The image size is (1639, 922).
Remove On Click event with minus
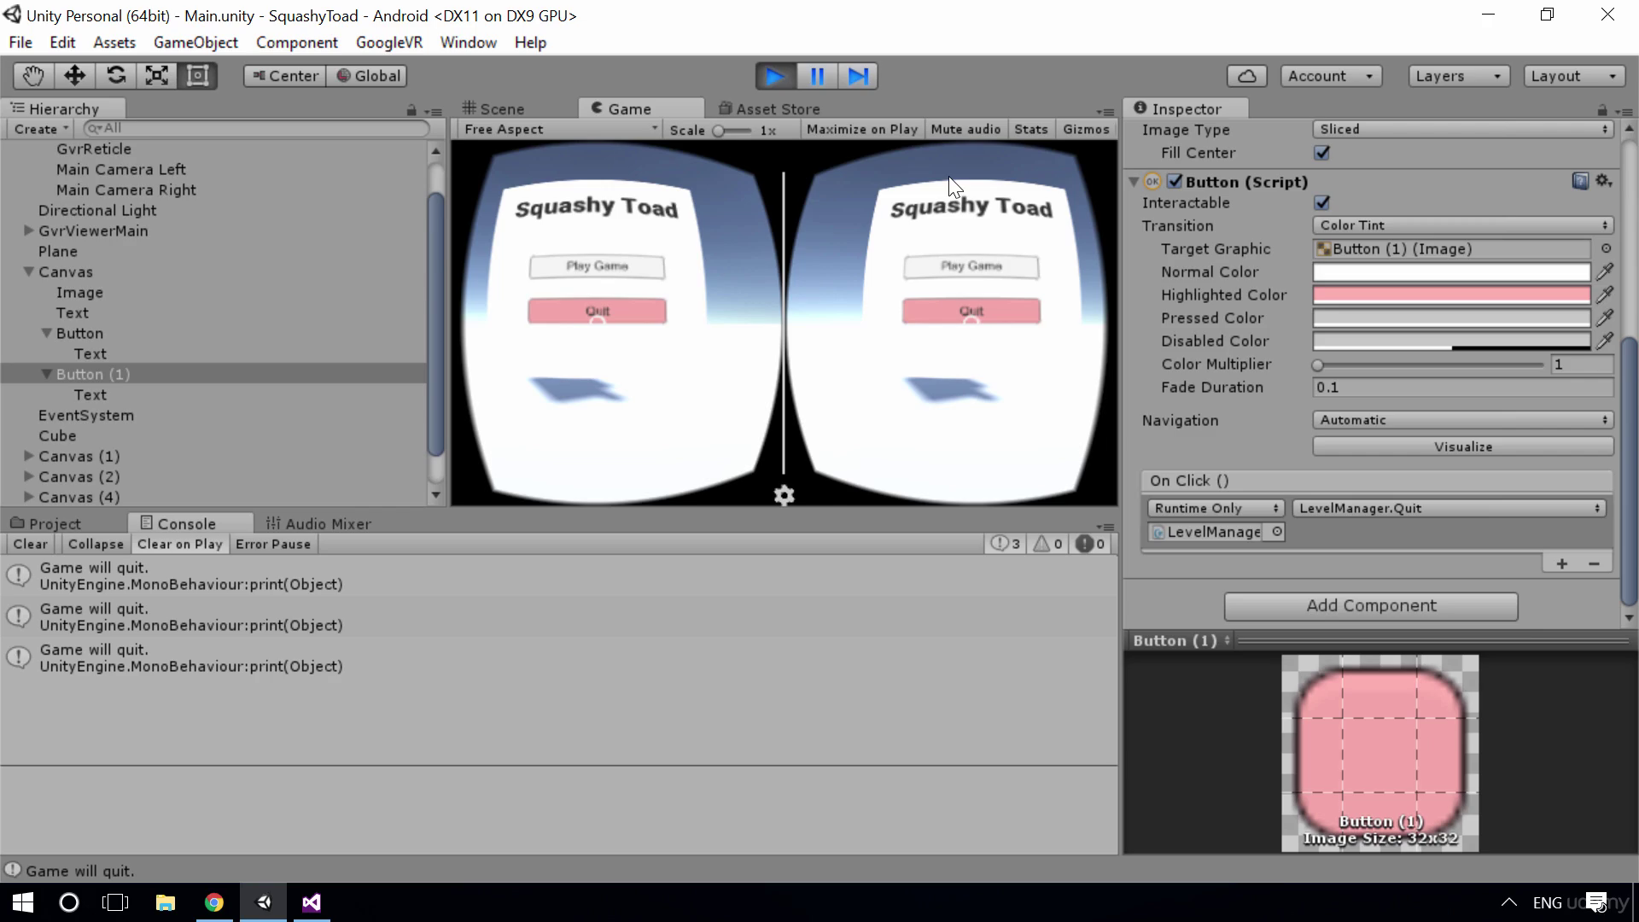[1594, 563]
